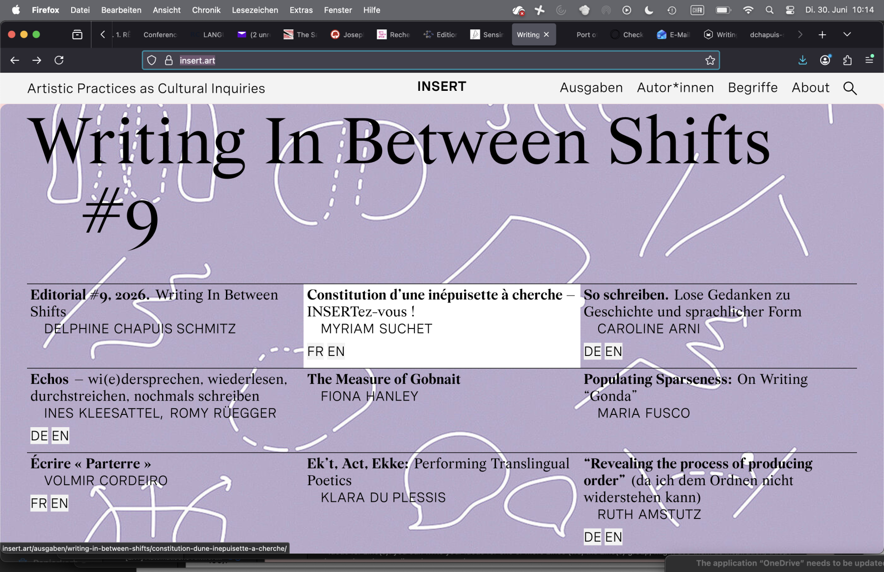Show site tracking protection shield
This screenshot has height=572, width=884.
click(x=152, y=60)
